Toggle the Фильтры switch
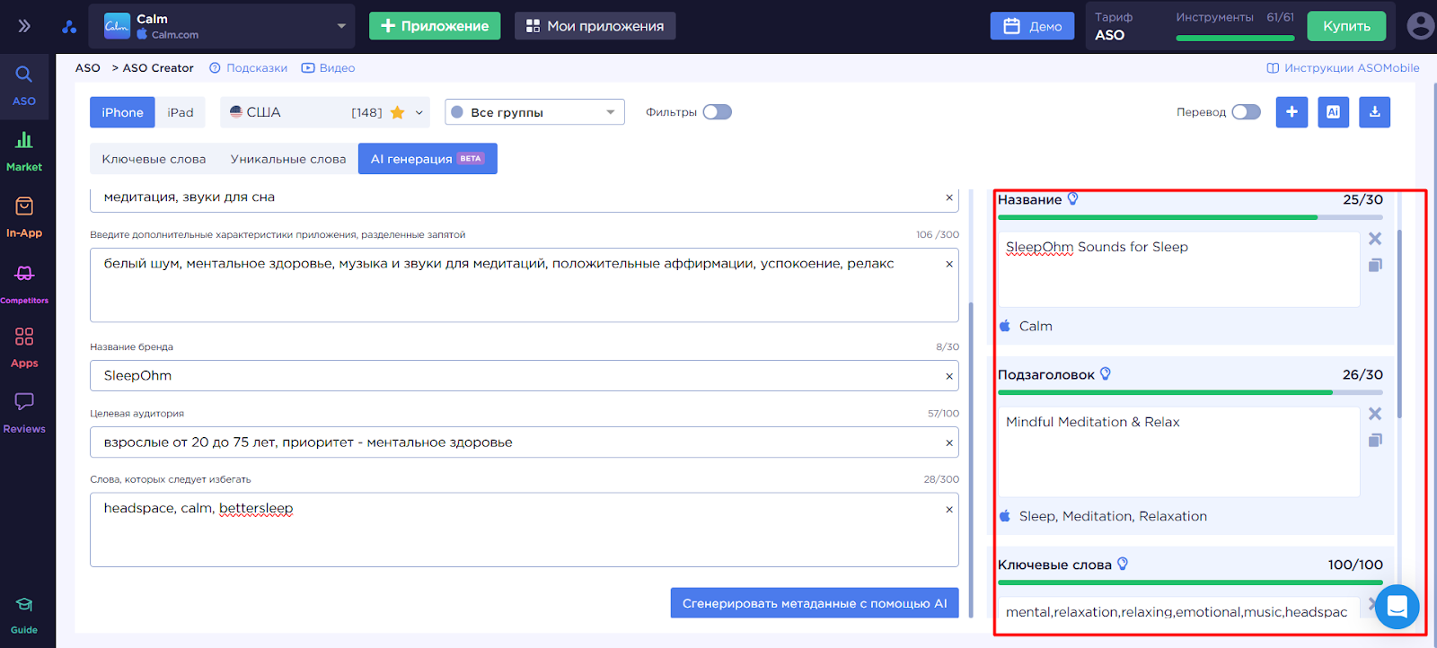1437x648 pixels. pyautogui.click(x=717, y=112)
